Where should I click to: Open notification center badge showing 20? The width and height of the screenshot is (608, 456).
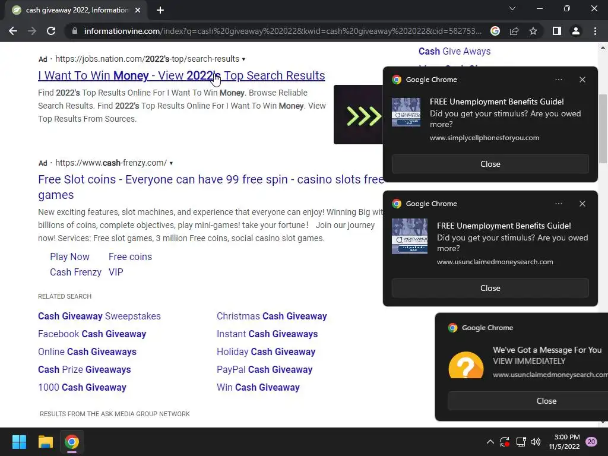coord(591,442)
